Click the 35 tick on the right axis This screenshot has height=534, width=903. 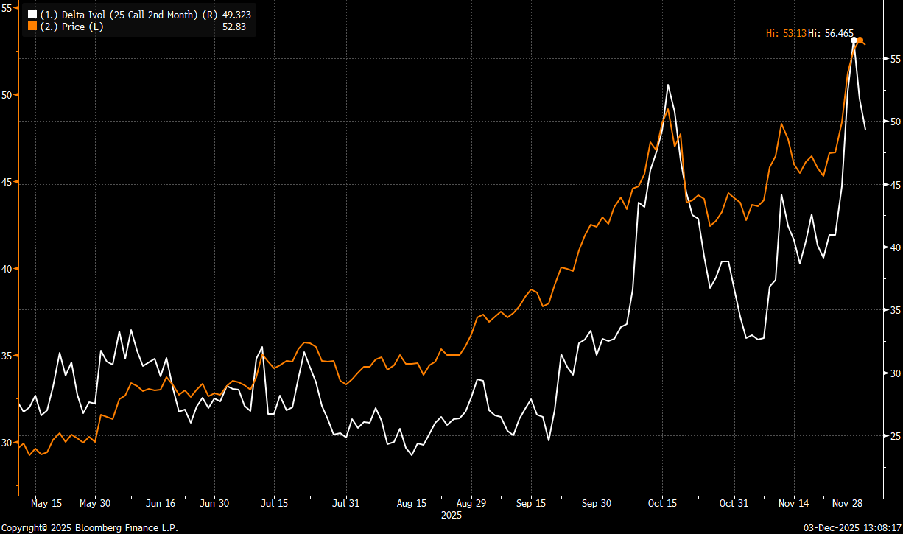click(896, 310)
